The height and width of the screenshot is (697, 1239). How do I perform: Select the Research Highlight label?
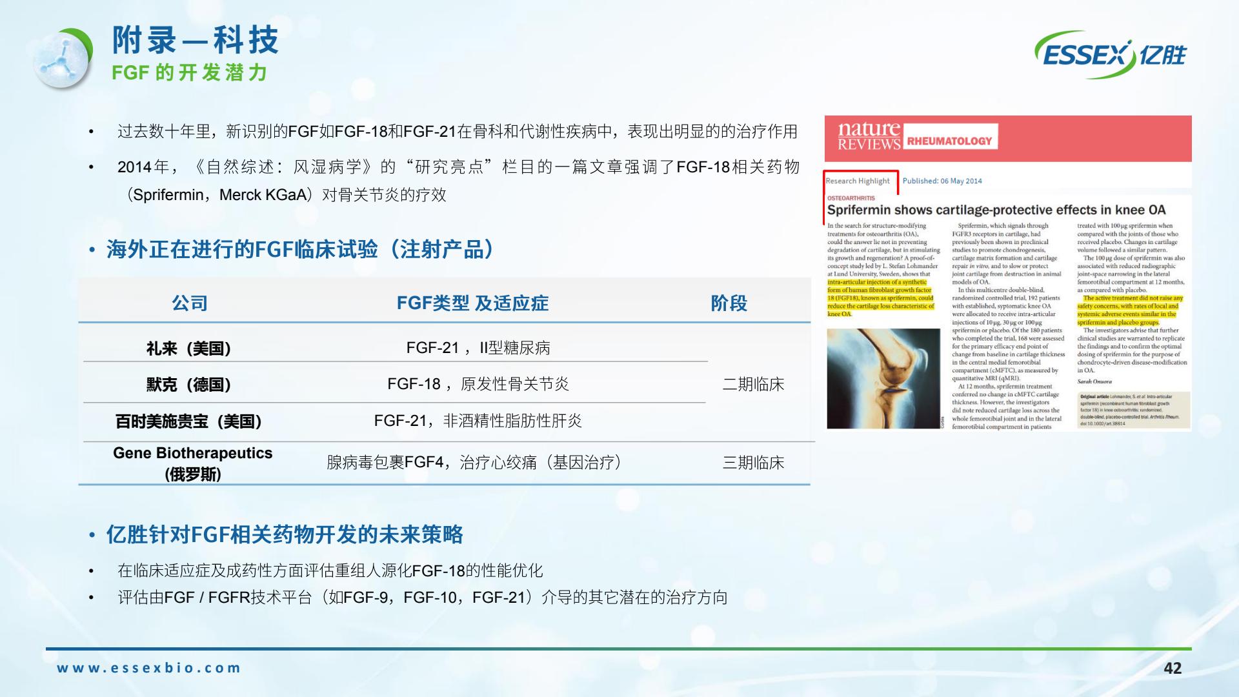click(858, 181)
